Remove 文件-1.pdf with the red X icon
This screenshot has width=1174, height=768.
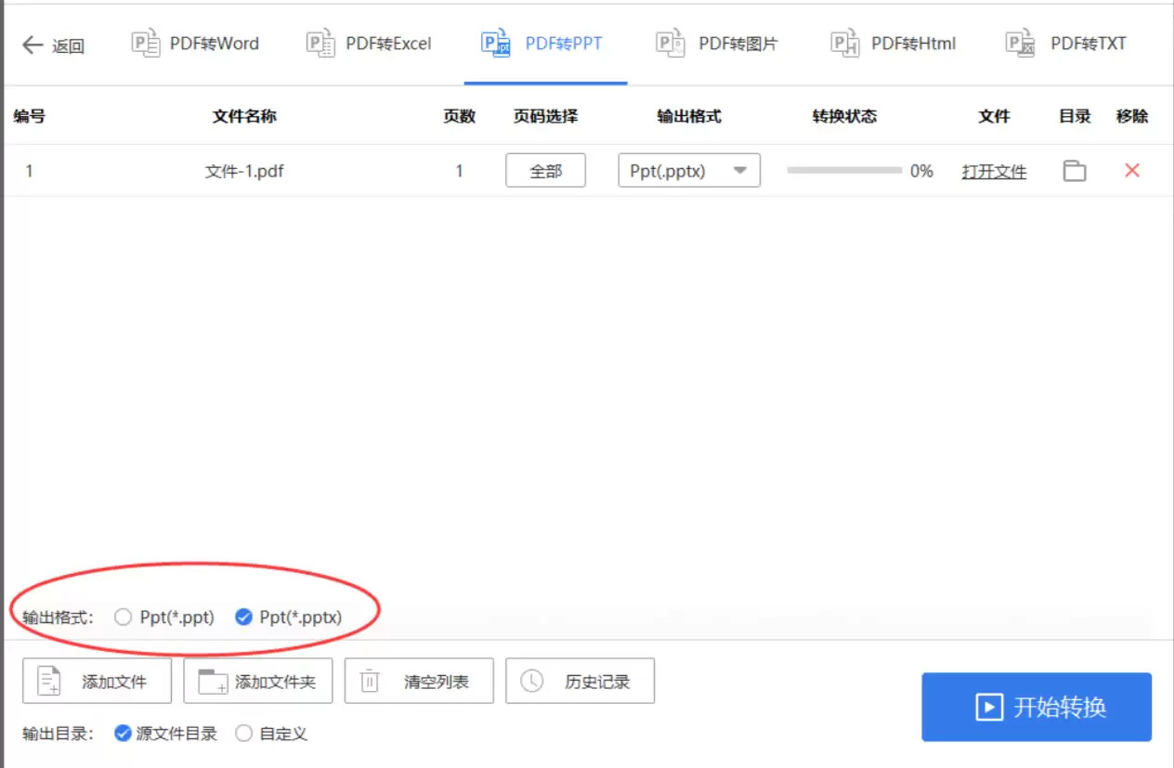point(1131,170)
